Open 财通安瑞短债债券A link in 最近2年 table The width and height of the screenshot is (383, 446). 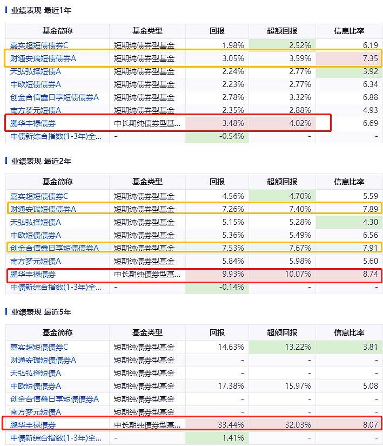43,209
